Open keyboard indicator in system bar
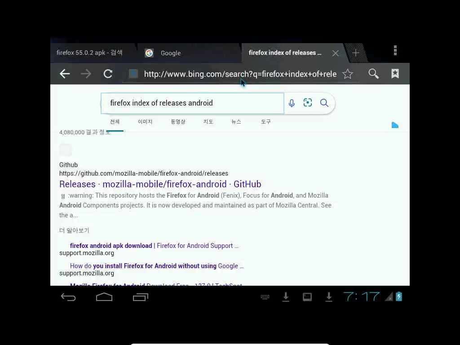The image size is (460, 345). [x=265, y=297]
